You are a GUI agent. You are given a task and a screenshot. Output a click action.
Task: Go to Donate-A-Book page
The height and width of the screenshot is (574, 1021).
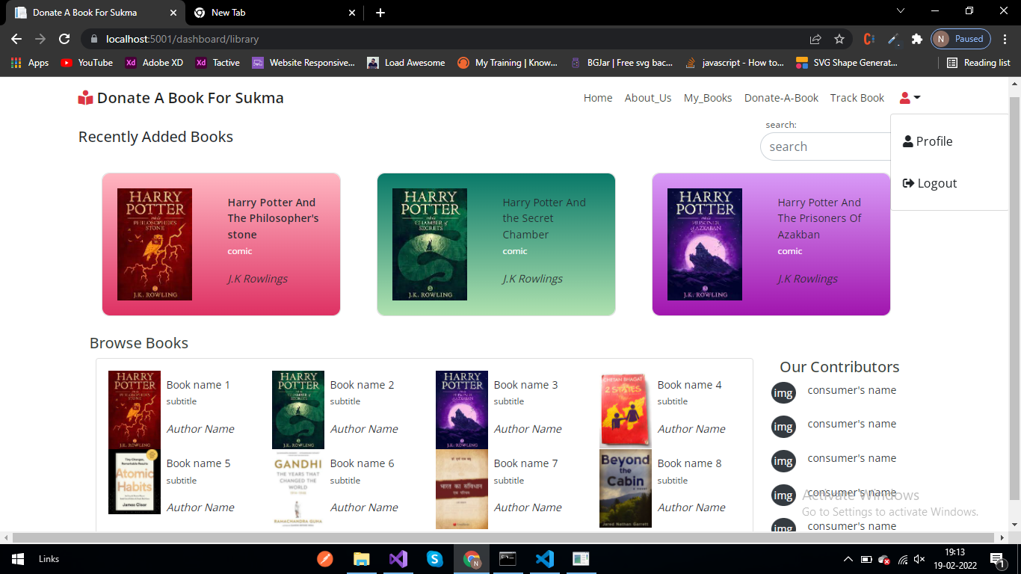(x=781, y=98)
